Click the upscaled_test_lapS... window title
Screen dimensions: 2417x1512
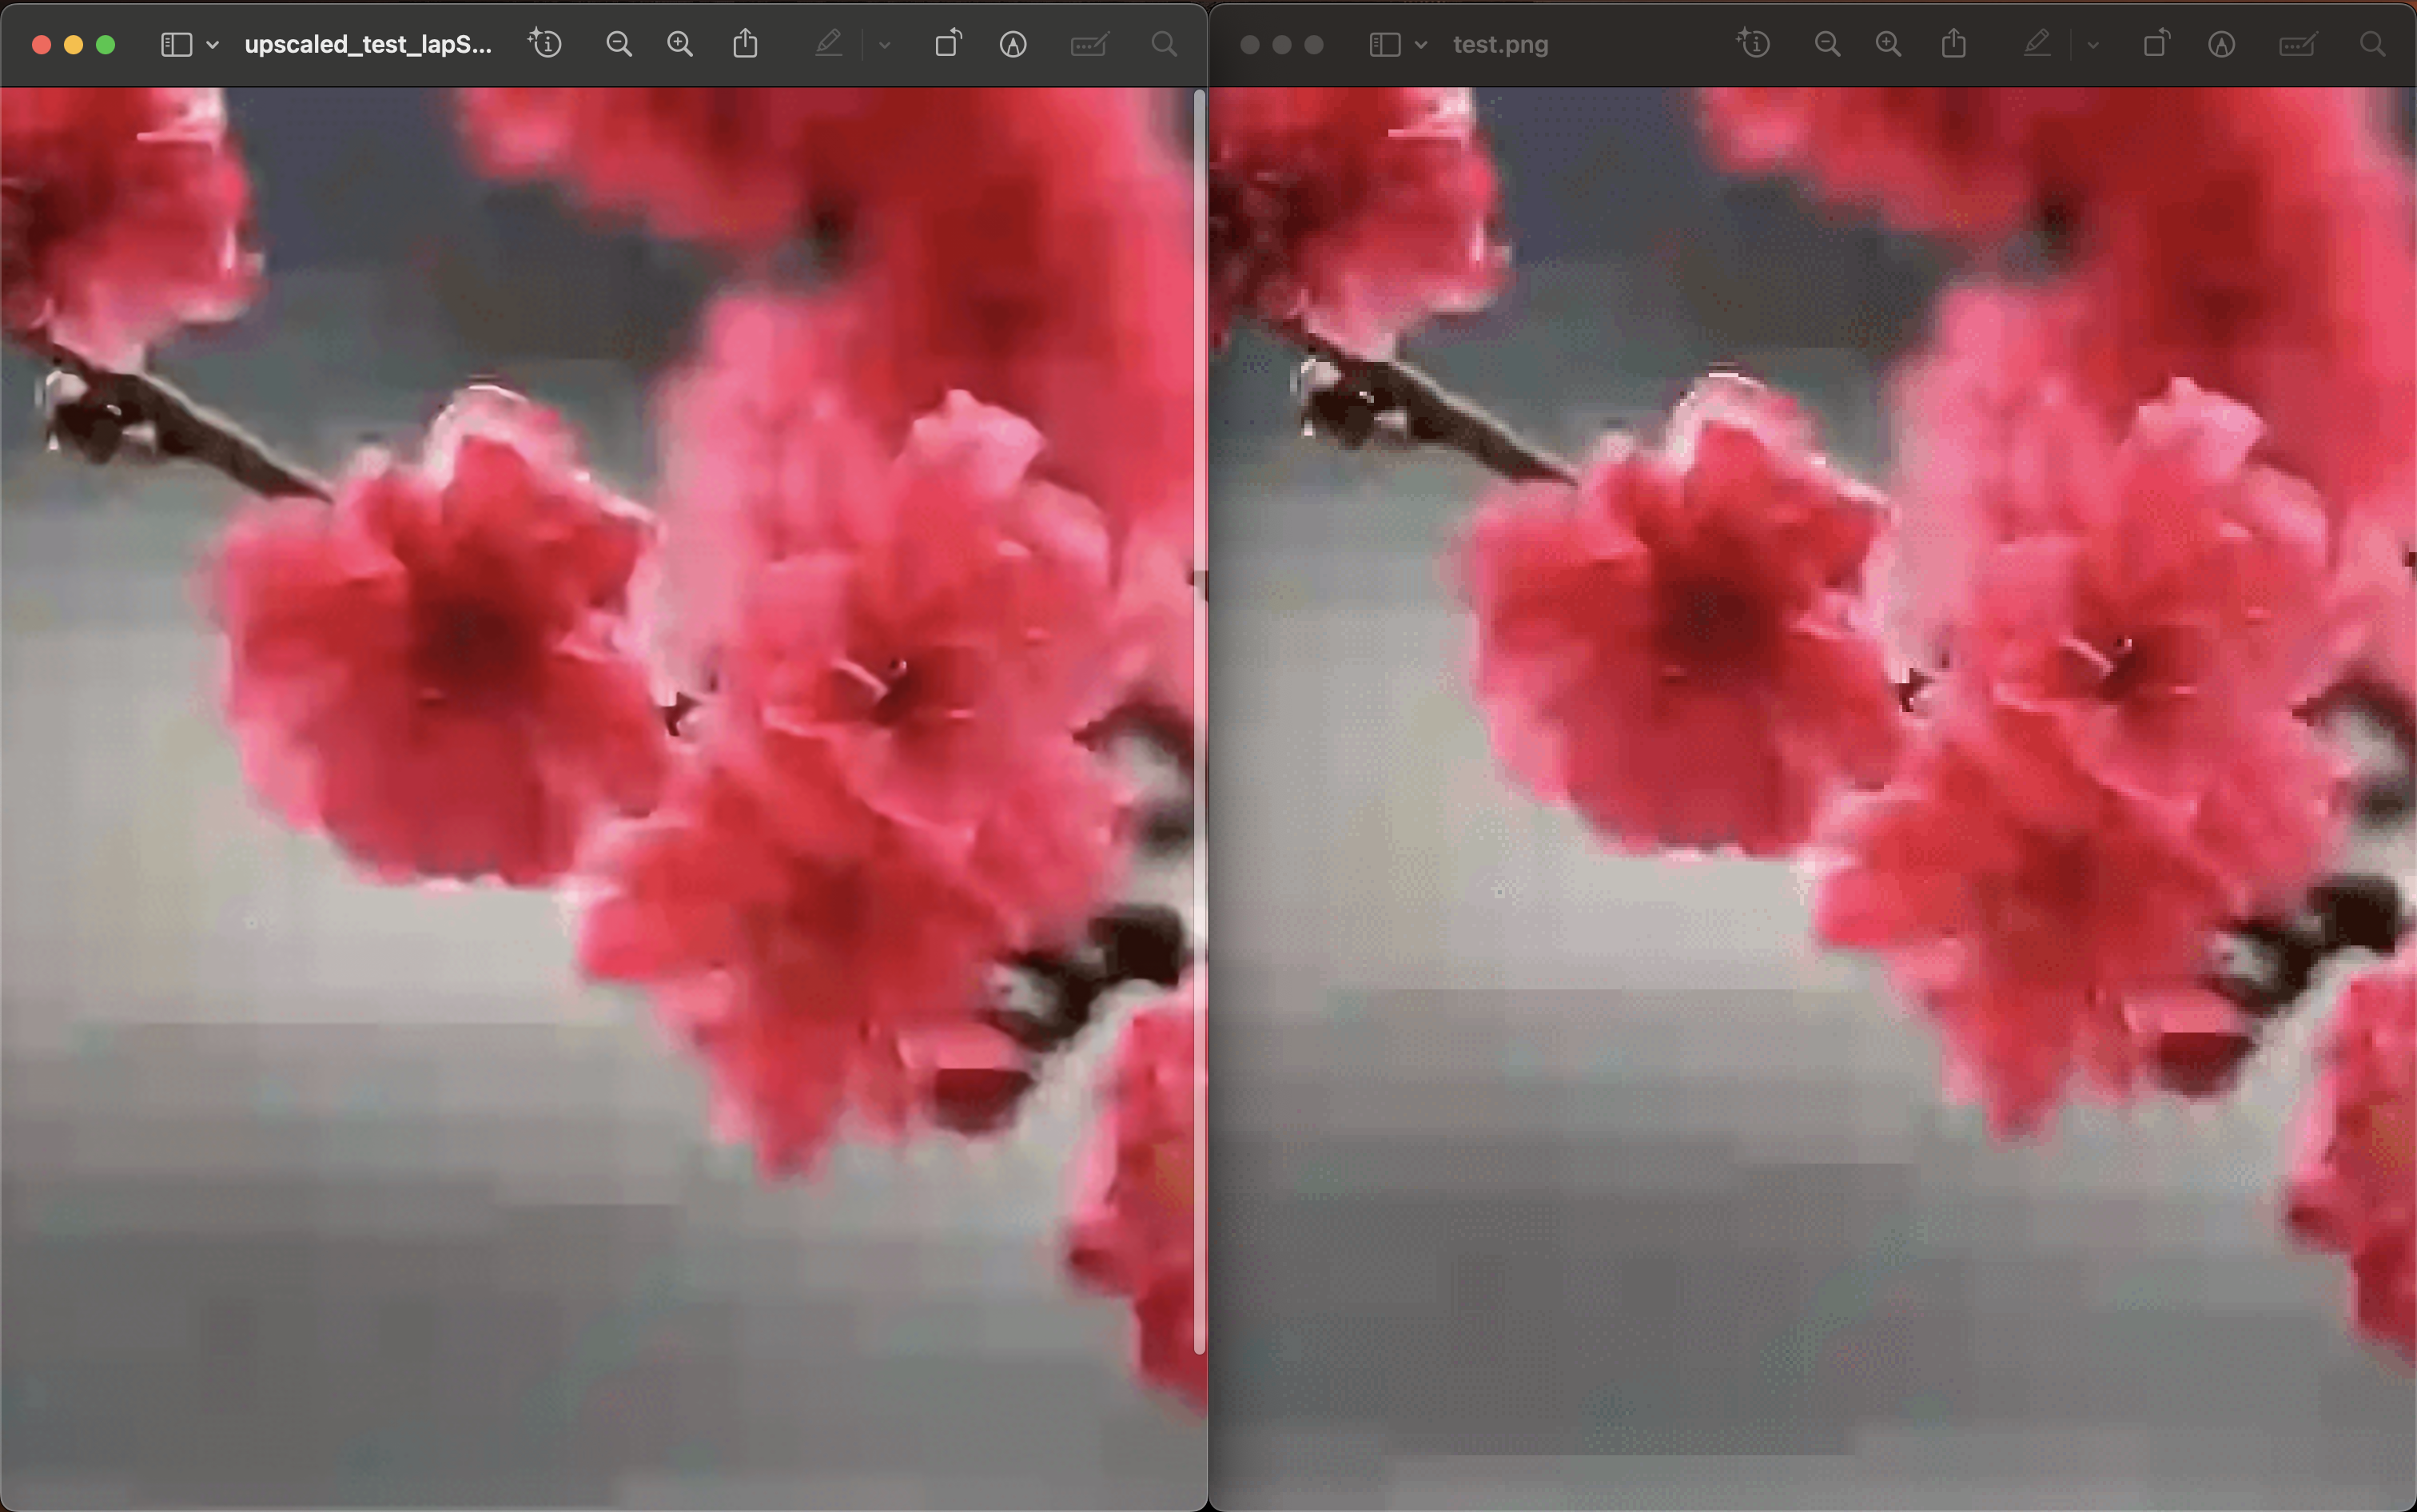point(368,45)
